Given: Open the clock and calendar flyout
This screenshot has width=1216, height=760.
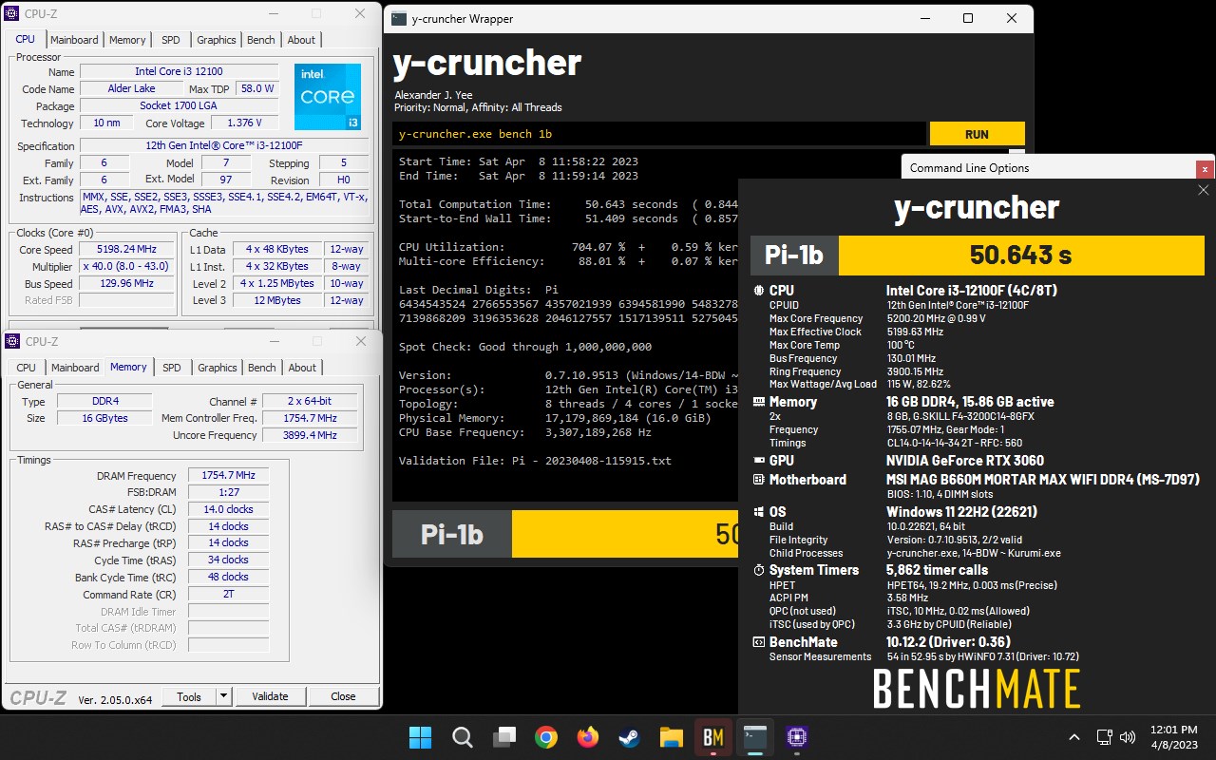Looking at the screenshot, I should tap(1176, 737).
